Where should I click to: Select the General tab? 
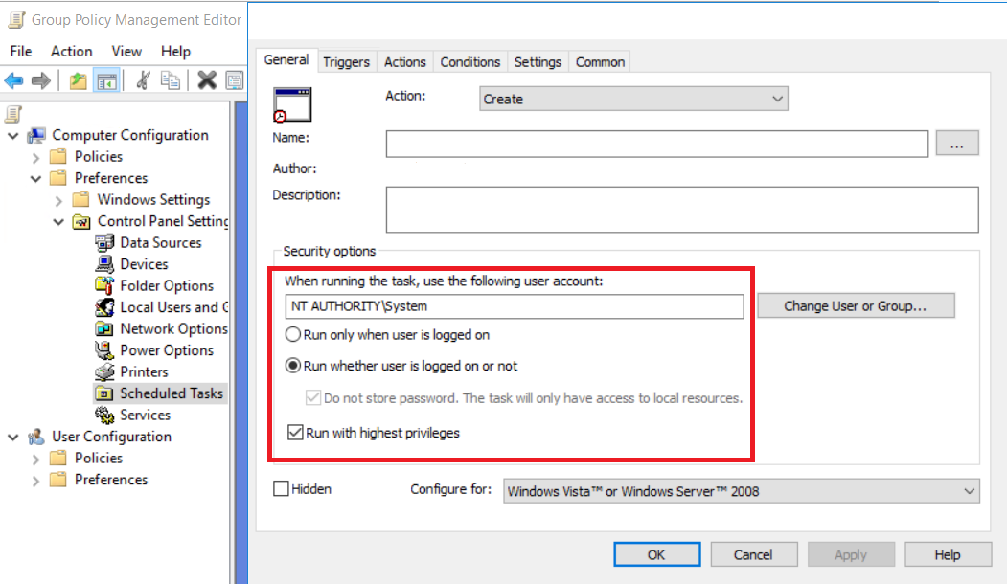[x=286, y=60]
